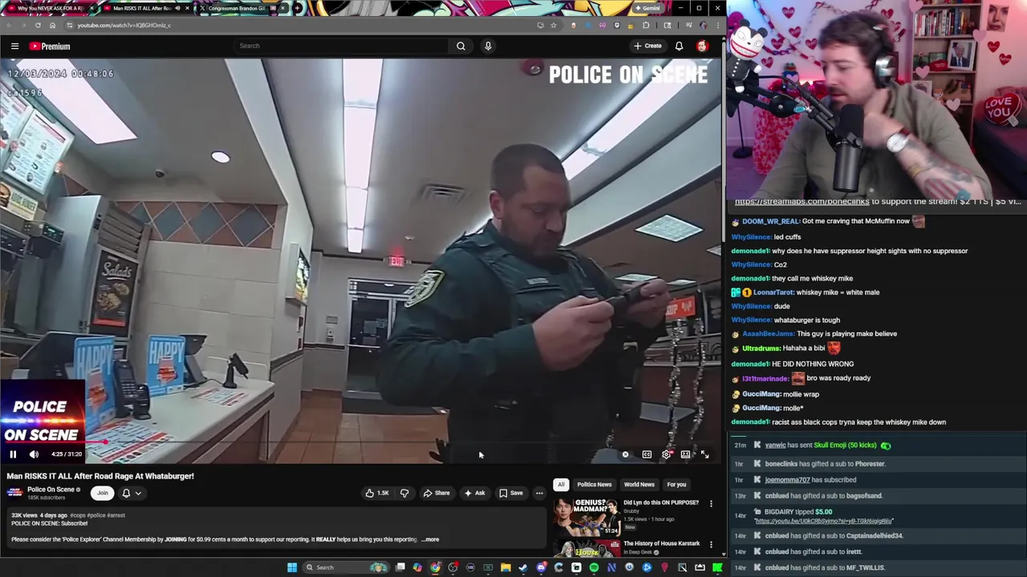The height and width of the screenshot is (577, 1027).
Task: Open the video player settings gear
Action: click(666, 454)
